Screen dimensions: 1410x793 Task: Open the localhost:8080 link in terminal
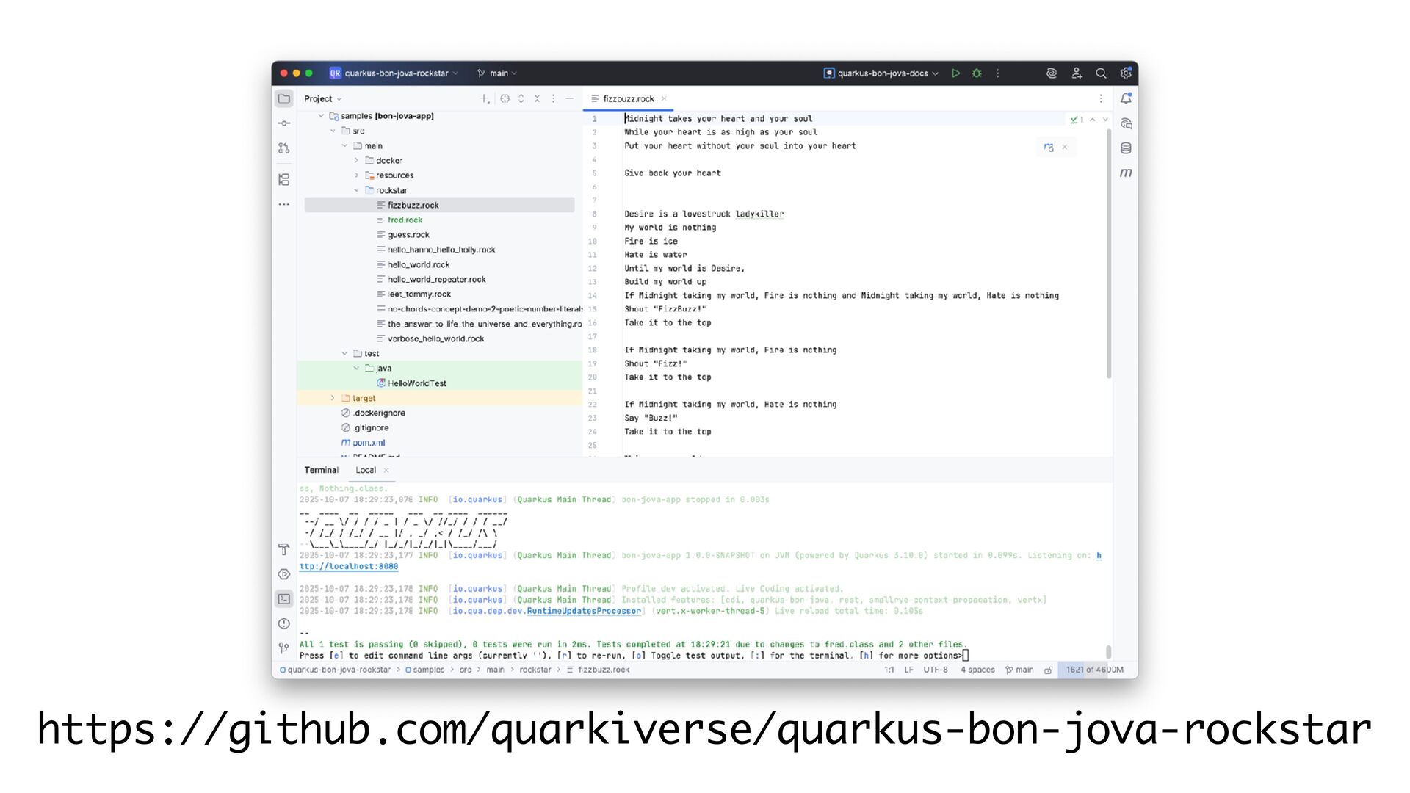point(349,567)
